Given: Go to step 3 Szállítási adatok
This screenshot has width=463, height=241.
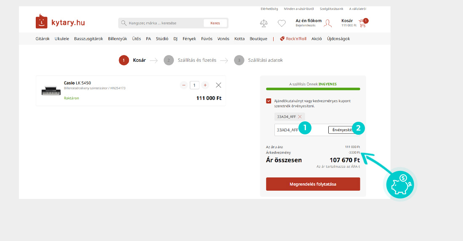Looking at the screenshot, I should click(x=258, y=60).
